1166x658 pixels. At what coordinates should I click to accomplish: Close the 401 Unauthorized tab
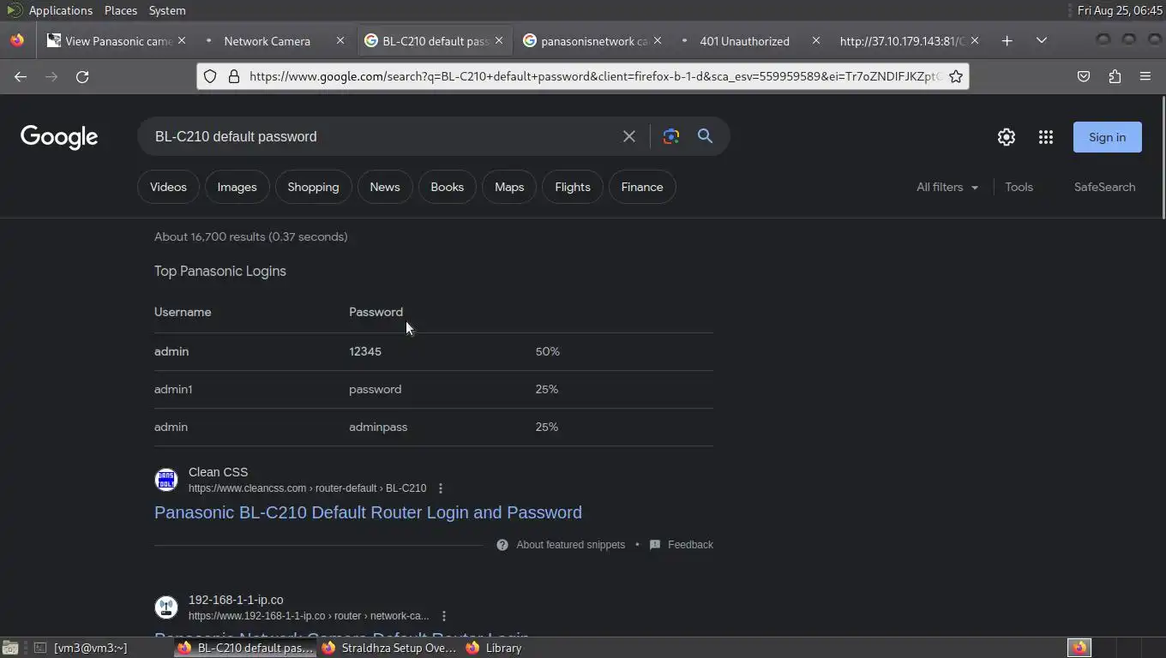click(816, 40)
